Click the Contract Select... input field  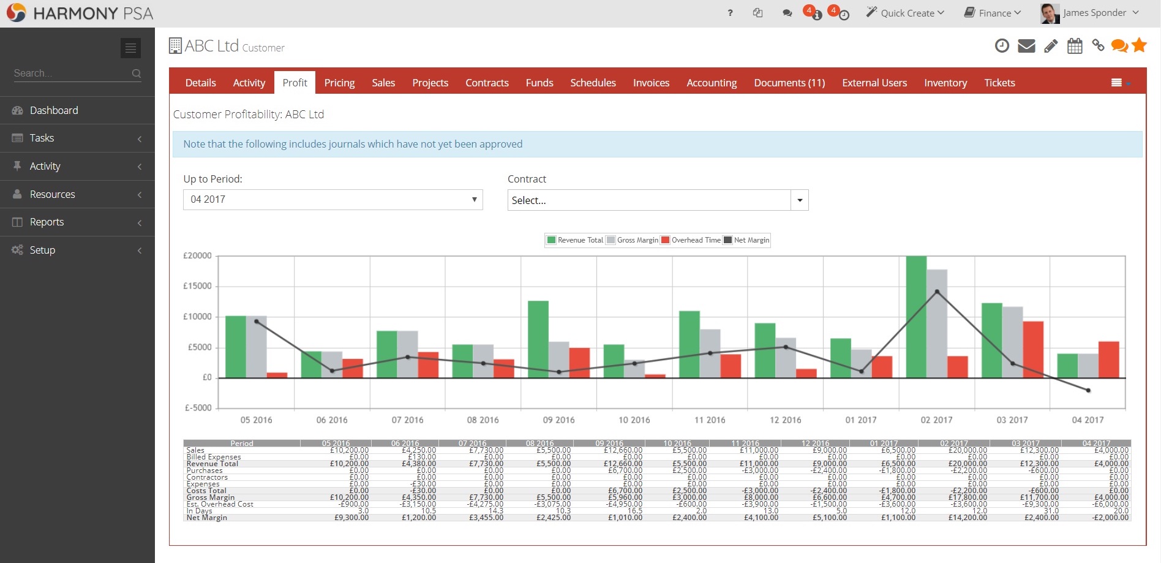click(649, 200)
